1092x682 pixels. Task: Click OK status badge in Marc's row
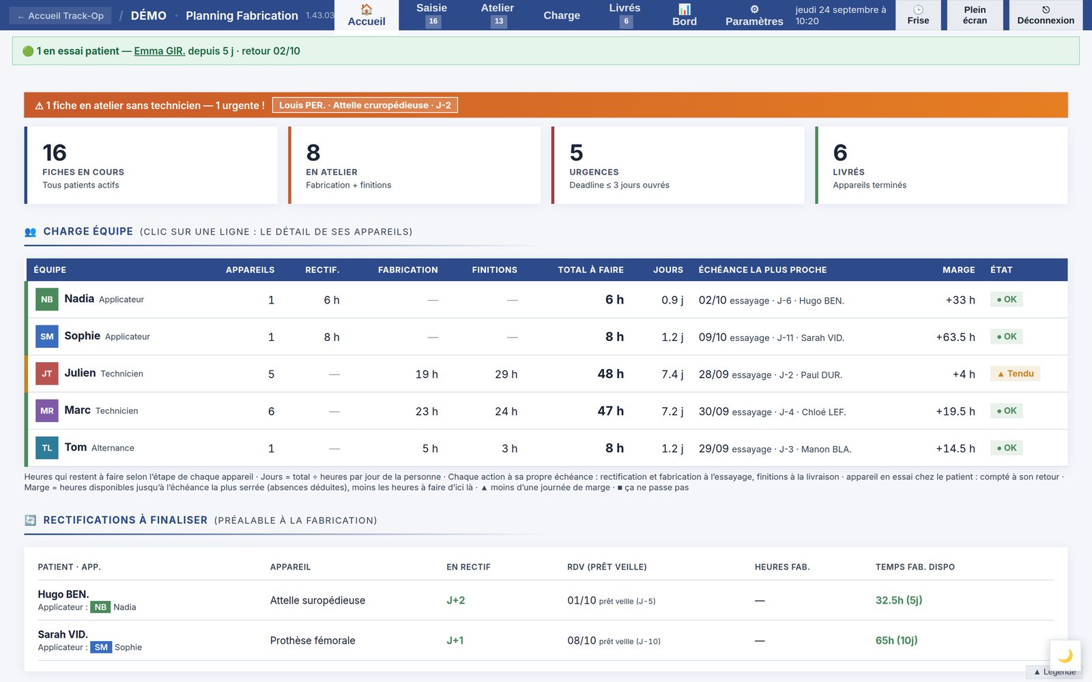[x=1007, y=411]
